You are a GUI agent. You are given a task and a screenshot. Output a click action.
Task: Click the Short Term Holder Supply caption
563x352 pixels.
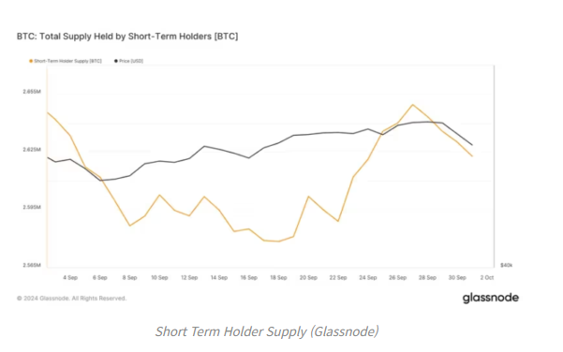coord(267,331)
